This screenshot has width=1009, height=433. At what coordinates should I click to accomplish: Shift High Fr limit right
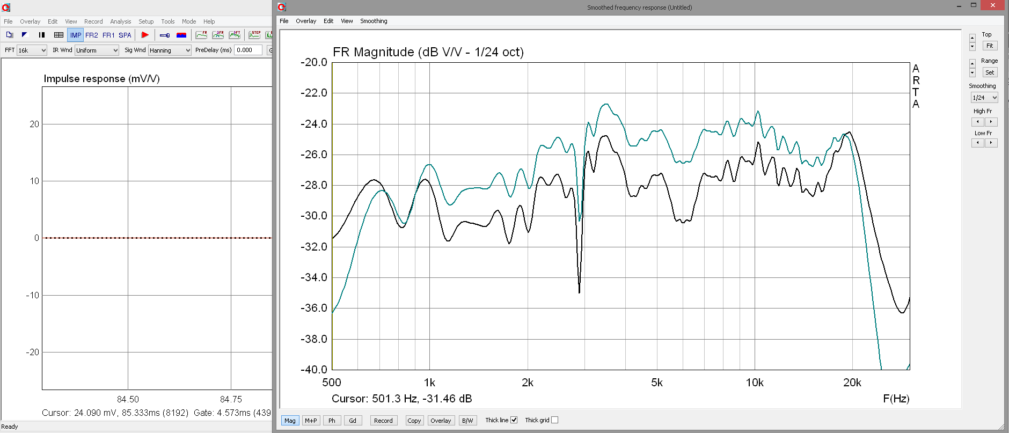pyautogui.click(x=991, y=122)
